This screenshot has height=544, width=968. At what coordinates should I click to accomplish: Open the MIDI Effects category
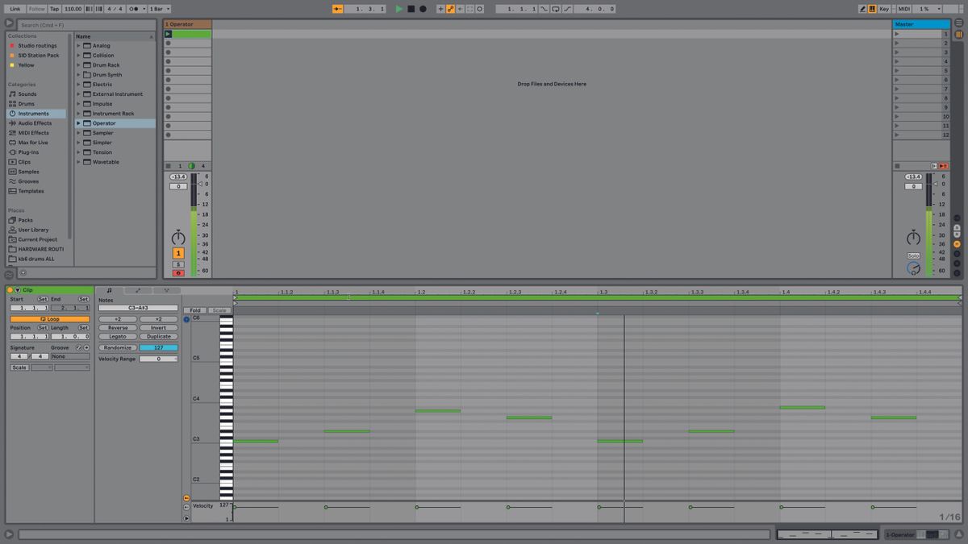pyautogui.click(x=33, y=133)
